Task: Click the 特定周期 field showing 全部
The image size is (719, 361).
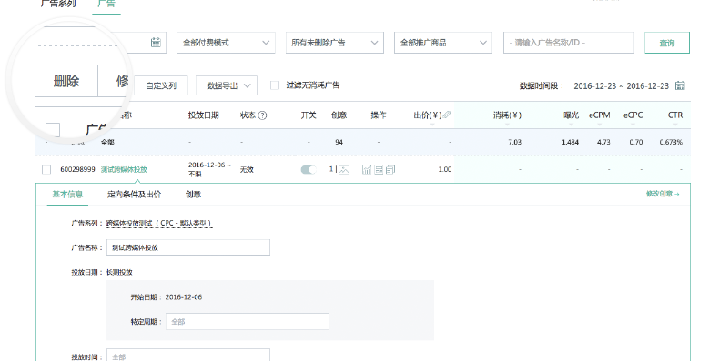Action: [x=248, y=322]
